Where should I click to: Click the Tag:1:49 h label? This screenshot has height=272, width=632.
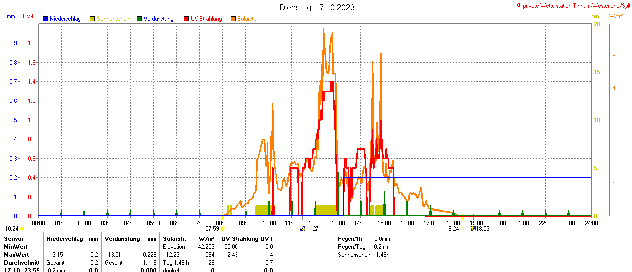tap(176, 263)
